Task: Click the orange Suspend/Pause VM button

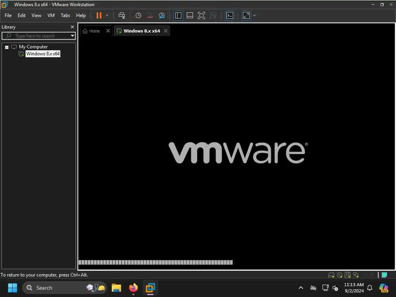Action: (99, 15)
